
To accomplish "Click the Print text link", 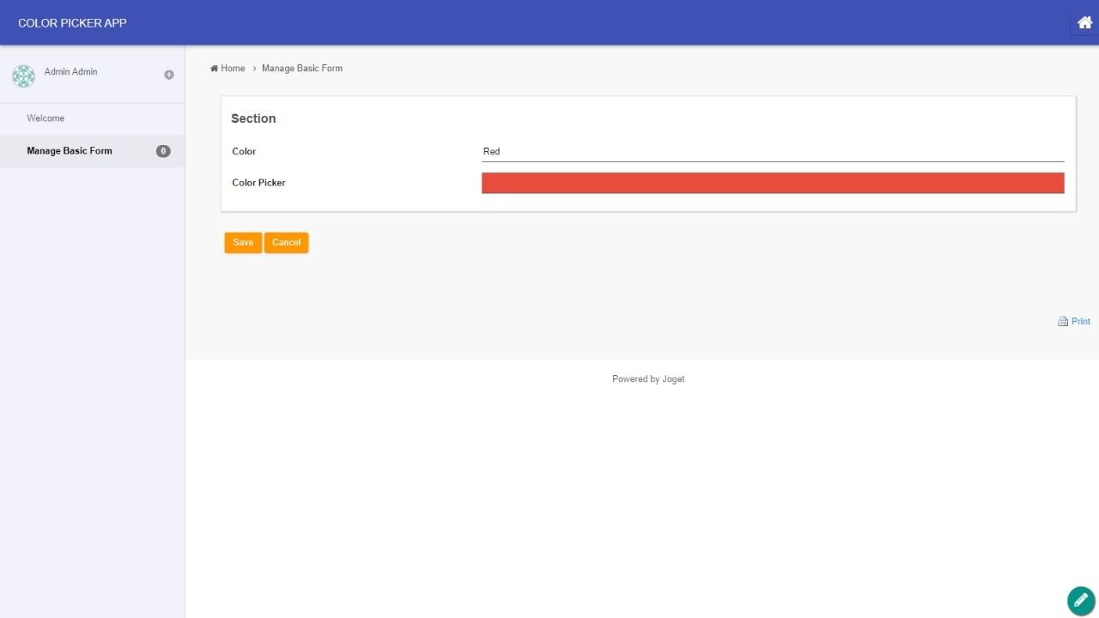I will click(x=1080, y=322).
